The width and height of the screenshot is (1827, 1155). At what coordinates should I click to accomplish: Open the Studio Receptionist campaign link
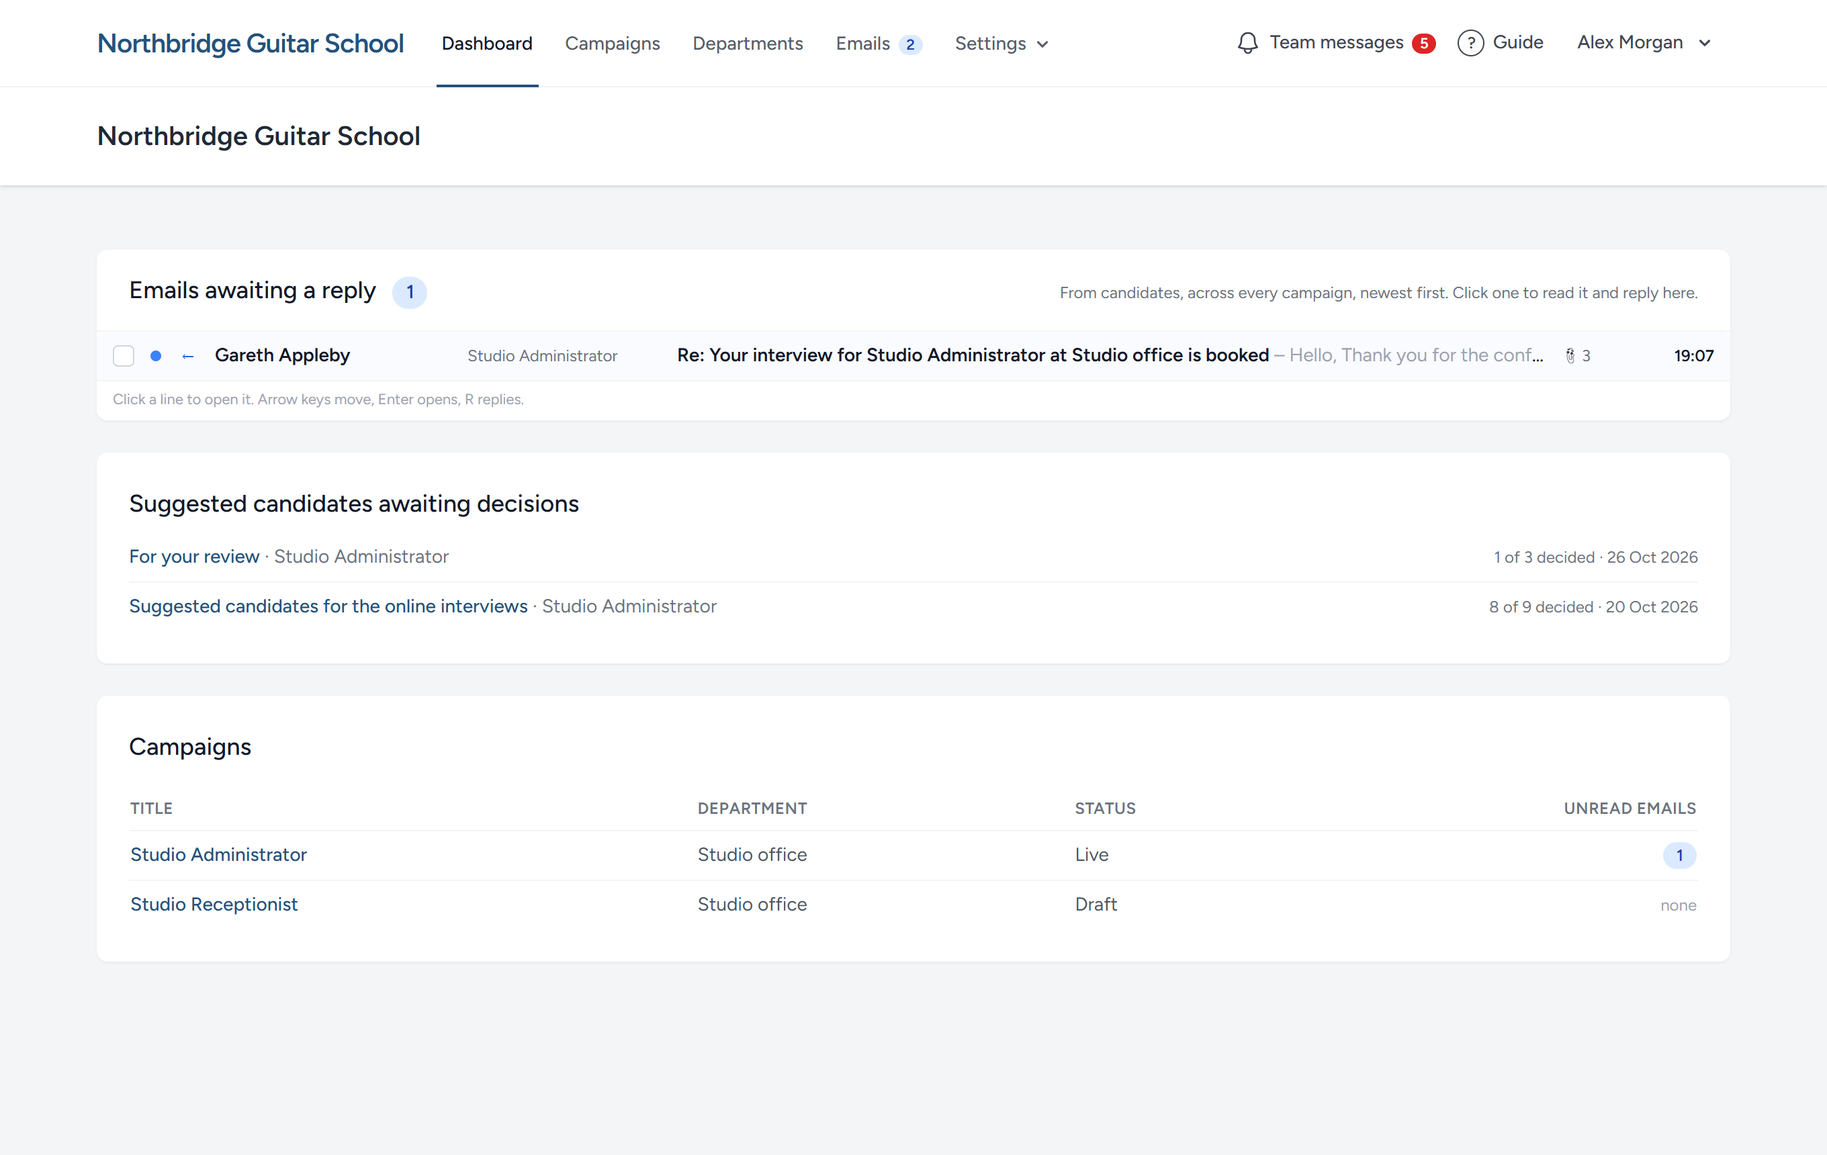[214, 904]
